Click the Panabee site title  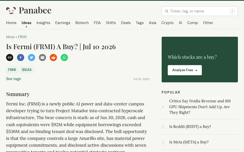[35, 11]
